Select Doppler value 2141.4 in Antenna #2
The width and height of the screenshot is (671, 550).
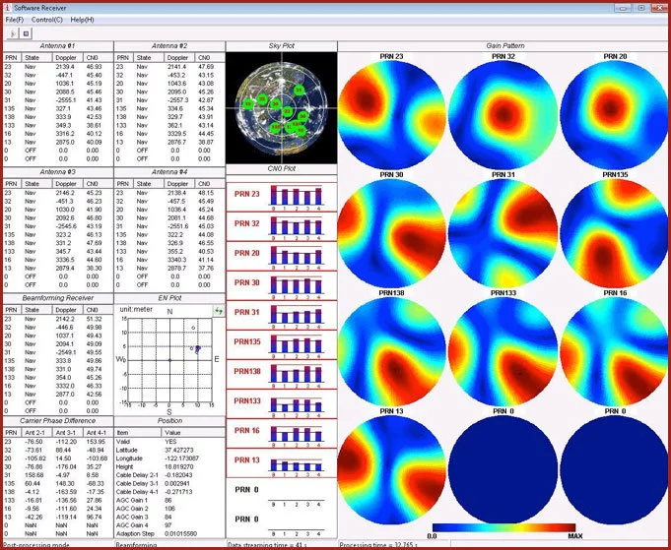(x=176, y=67)
